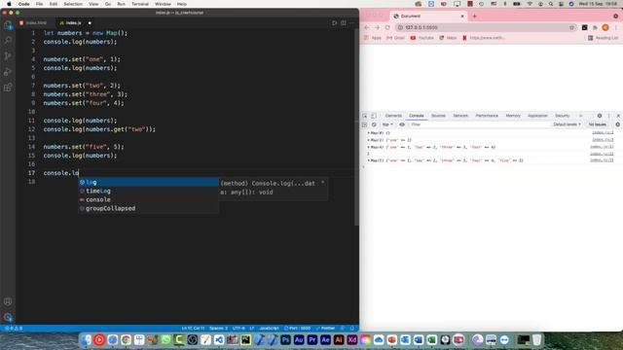Click JavaScript language mode in status bar
Viewport: 623px width, 350px height.
click(x=269, y=329)
